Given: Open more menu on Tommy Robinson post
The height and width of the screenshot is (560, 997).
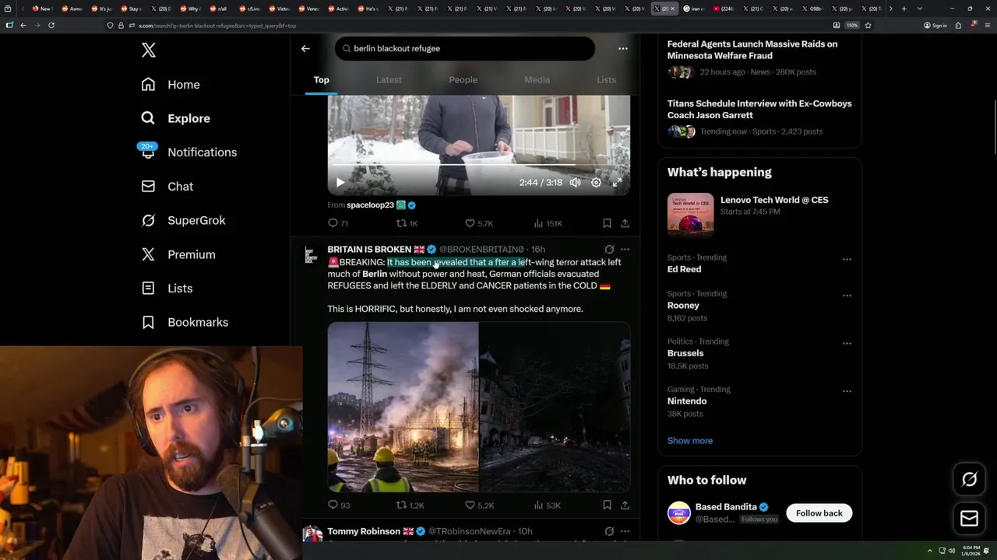Looking at the screenshot, I should (x=625, y=531).
